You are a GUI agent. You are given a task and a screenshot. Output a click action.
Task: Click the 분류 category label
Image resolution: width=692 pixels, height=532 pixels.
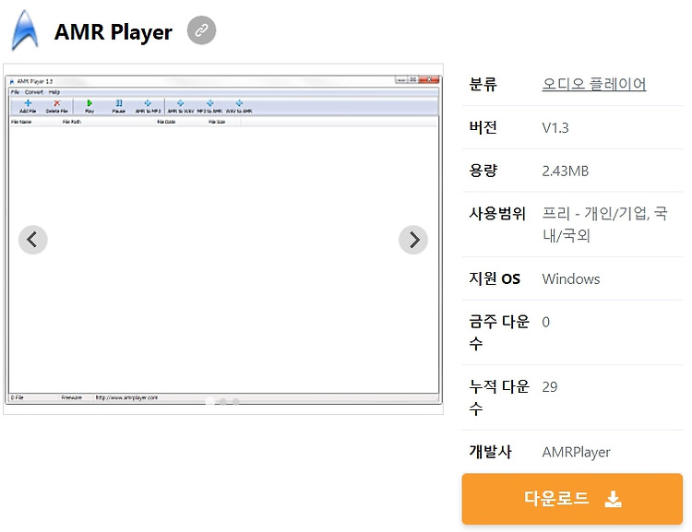point(483,84)
